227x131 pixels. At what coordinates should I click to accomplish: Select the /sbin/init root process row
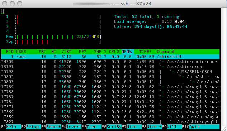(x=110, y=57)
